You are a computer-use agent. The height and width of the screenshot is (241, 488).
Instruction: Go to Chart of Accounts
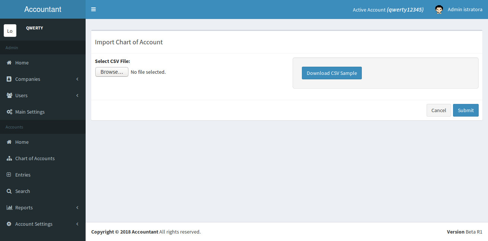tap(43, 158)
